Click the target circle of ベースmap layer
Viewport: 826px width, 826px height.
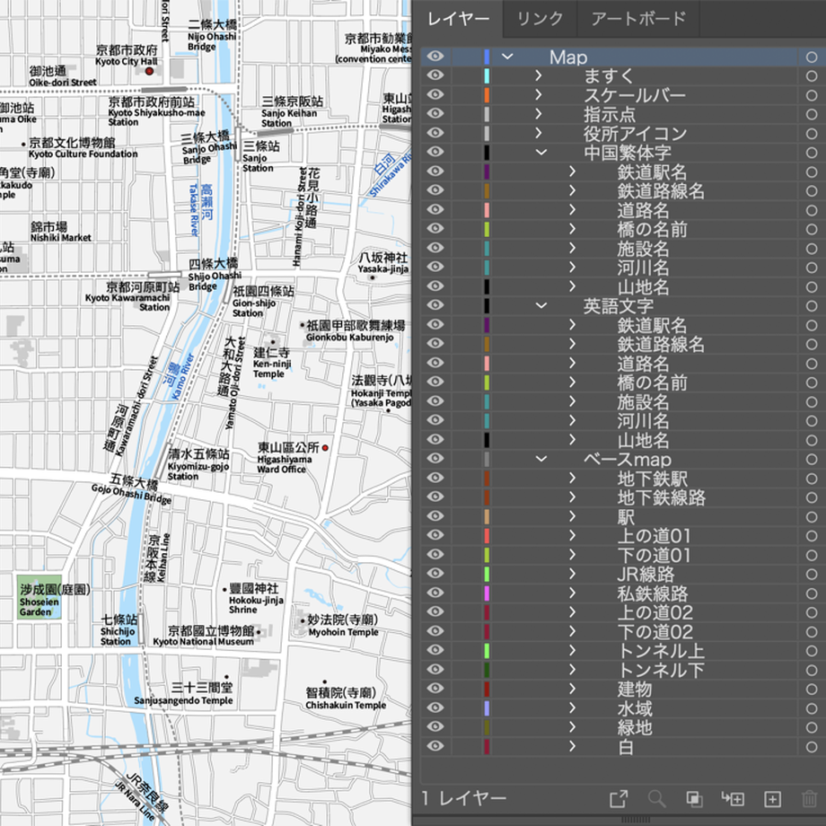click(x=812, y=460)
